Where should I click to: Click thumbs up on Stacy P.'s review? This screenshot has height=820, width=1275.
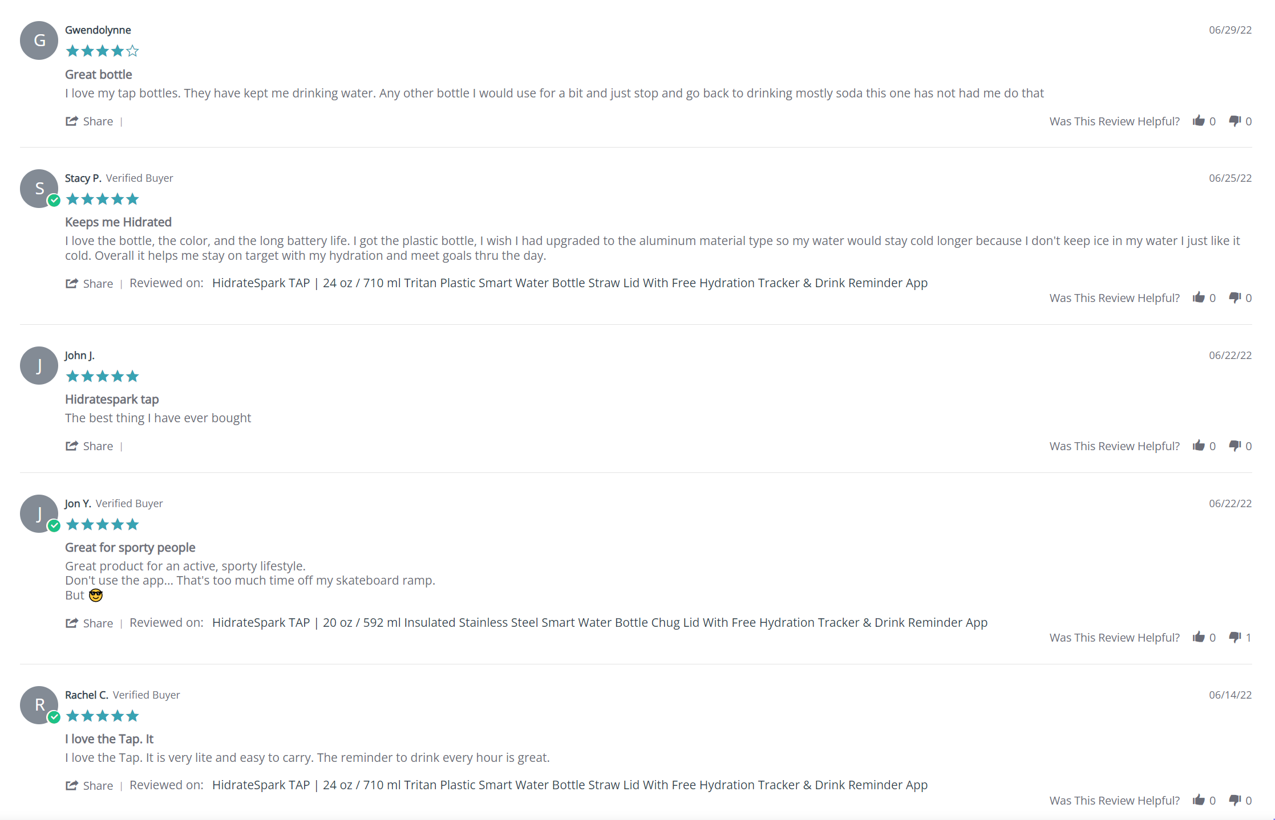(x=1199, y=297)
